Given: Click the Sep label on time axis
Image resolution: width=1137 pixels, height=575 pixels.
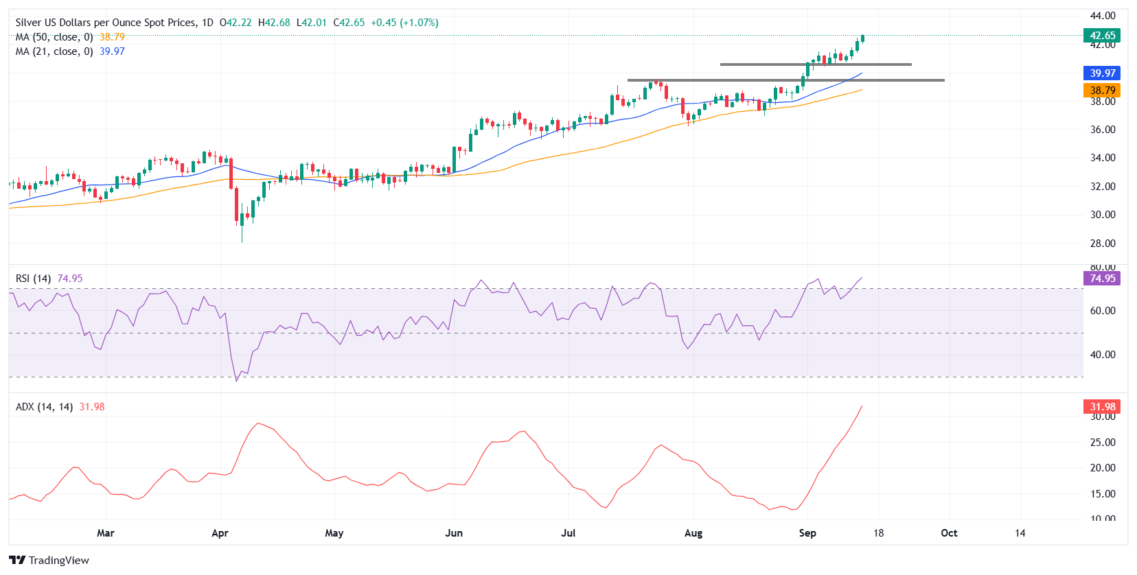Looking at the screenshot, I should pyautogui.click(x=807, y=533).
